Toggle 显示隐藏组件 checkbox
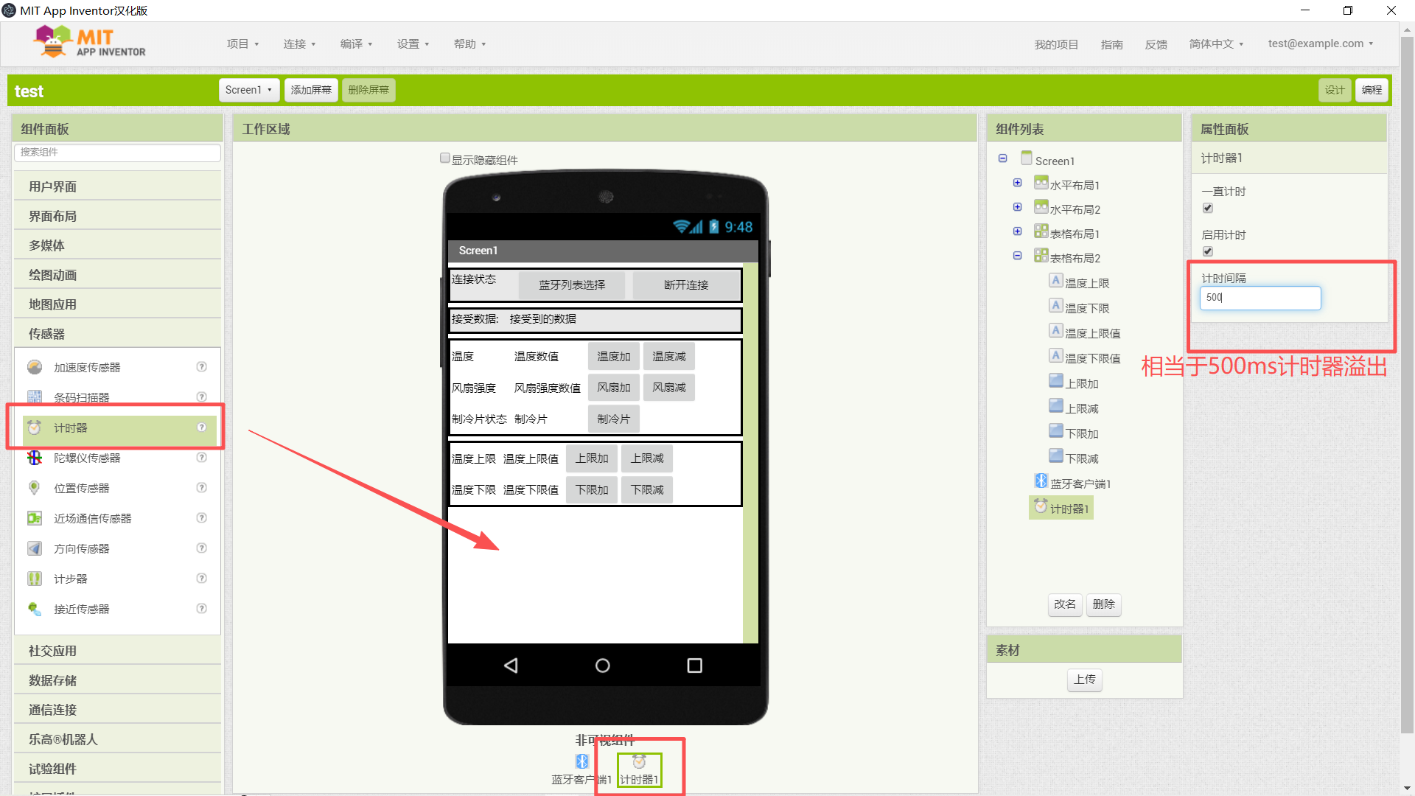The width and height of the screenshot is (1415, 796). [x=444, y=158]
